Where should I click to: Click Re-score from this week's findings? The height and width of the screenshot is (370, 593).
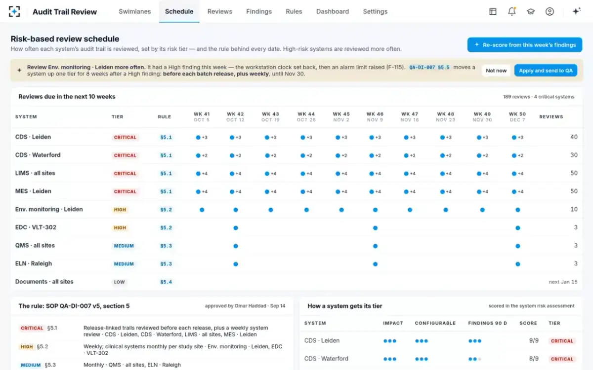525,45
